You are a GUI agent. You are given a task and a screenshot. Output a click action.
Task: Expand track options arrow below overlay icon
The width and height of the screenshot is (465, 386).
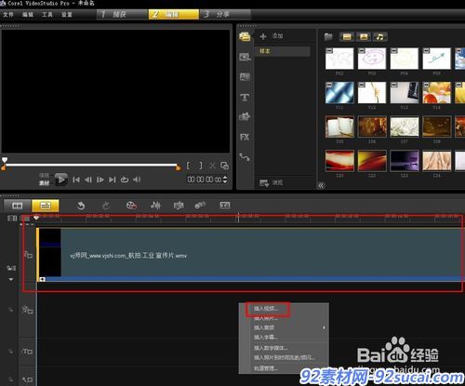11,279
